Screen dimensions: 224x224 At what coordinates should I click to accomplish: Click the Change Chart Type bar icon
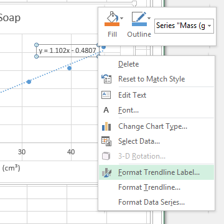[x=106, y=126]
